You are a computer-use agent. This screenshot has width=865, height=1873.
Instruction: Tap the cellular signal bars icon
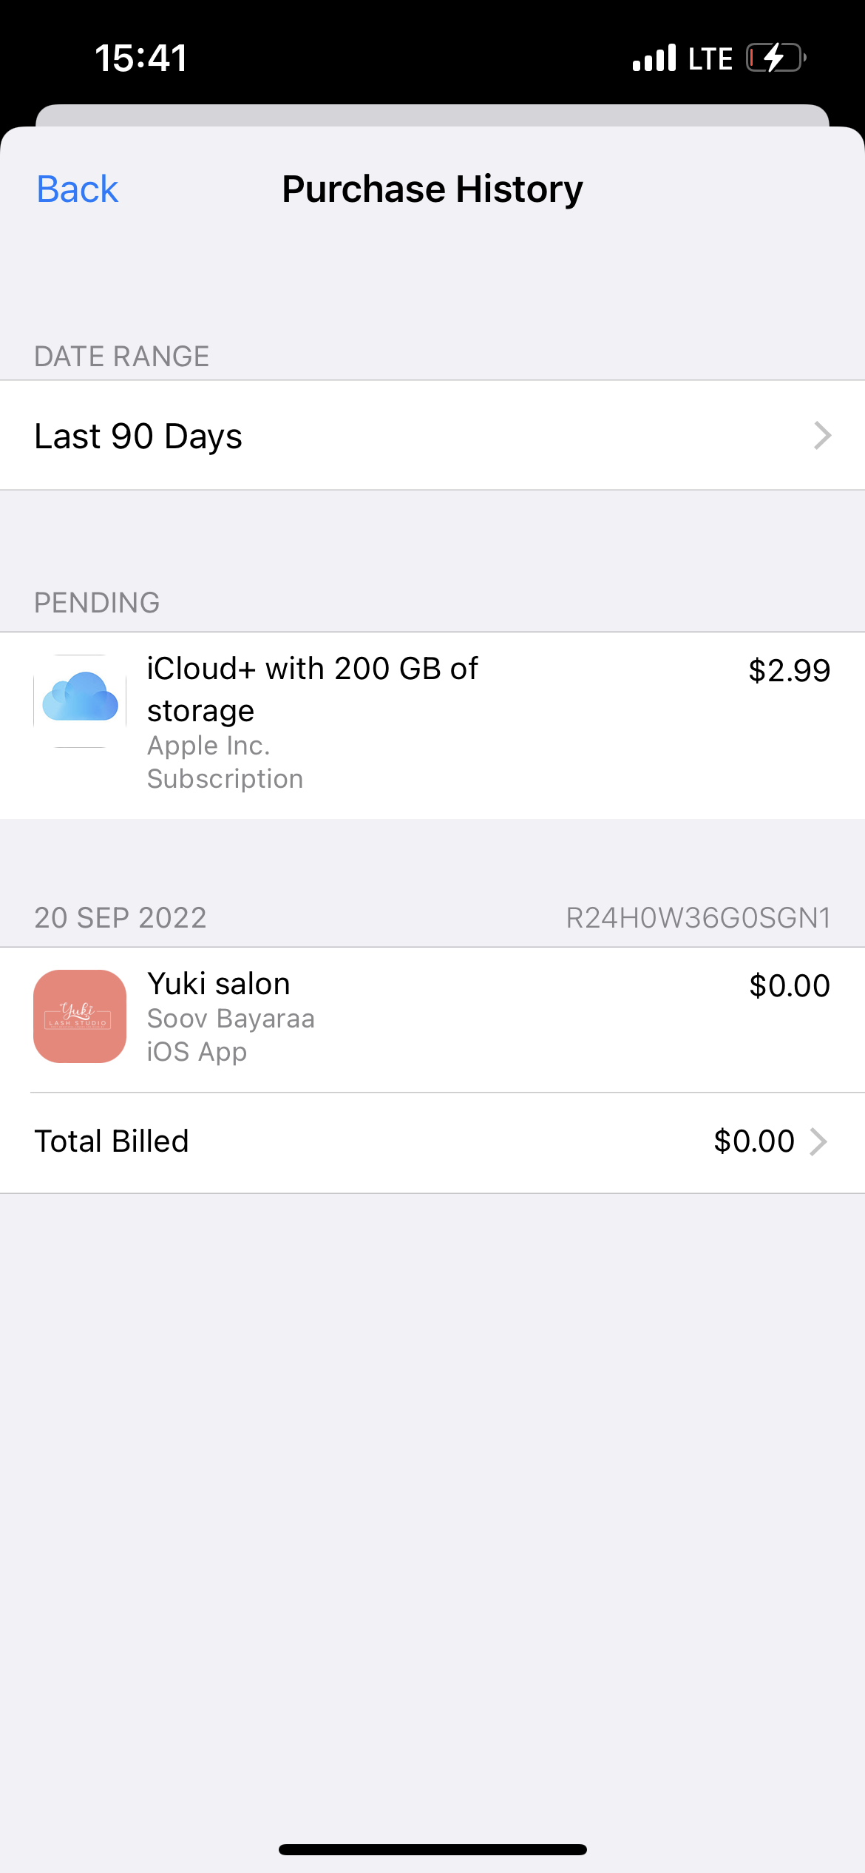(x=654, y=58)
